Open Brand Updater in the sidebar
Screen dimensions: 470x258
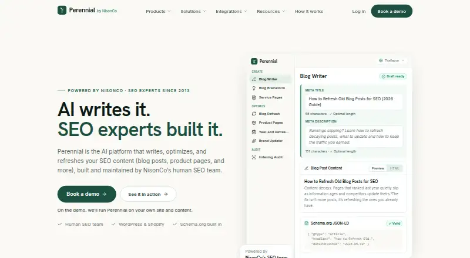click(x=270, y=141)
